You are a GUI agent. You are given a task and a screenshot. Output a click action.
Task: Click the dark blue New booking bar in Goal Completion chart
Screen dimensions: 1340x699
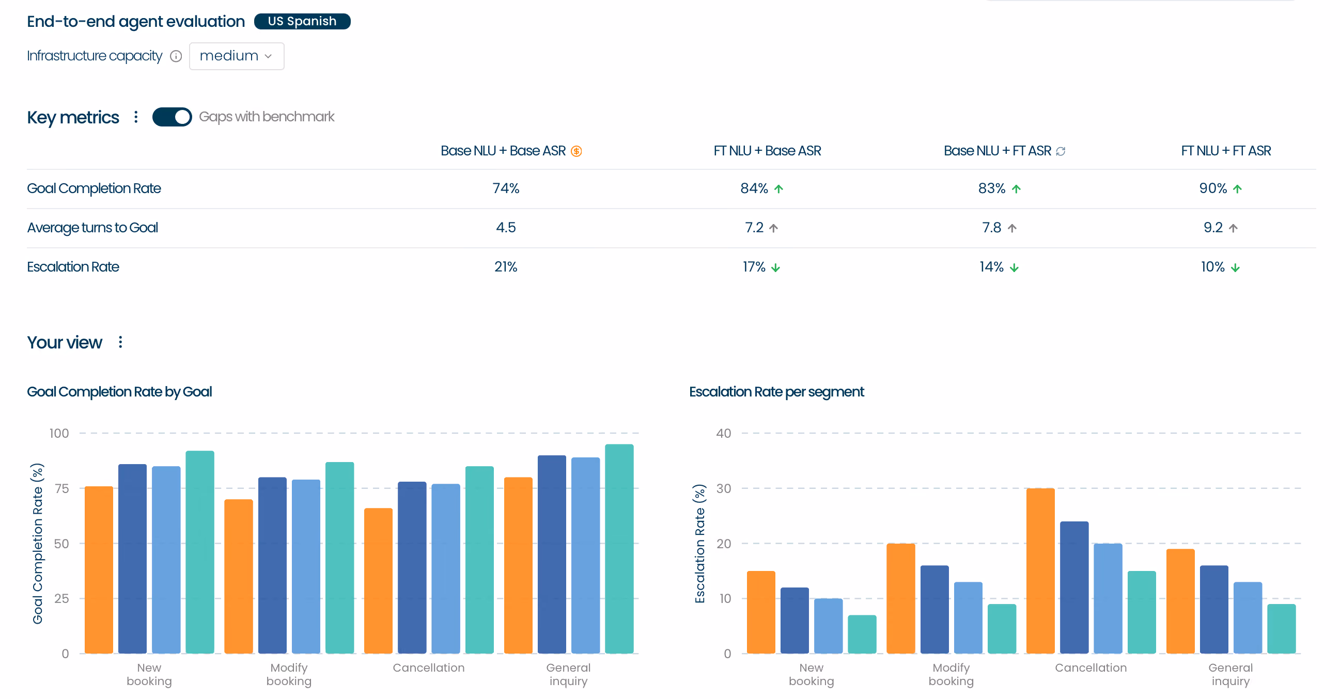point(132,559)
